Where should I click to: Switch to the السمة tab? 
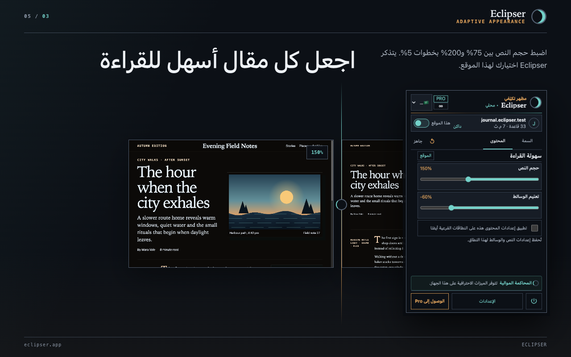point(527,141)
